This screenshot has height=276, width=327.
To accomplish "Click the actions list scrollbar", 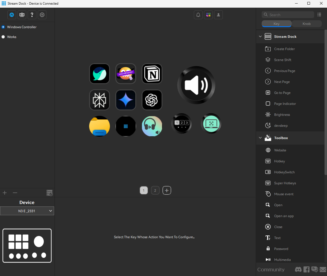I will (x=326, y=102).
